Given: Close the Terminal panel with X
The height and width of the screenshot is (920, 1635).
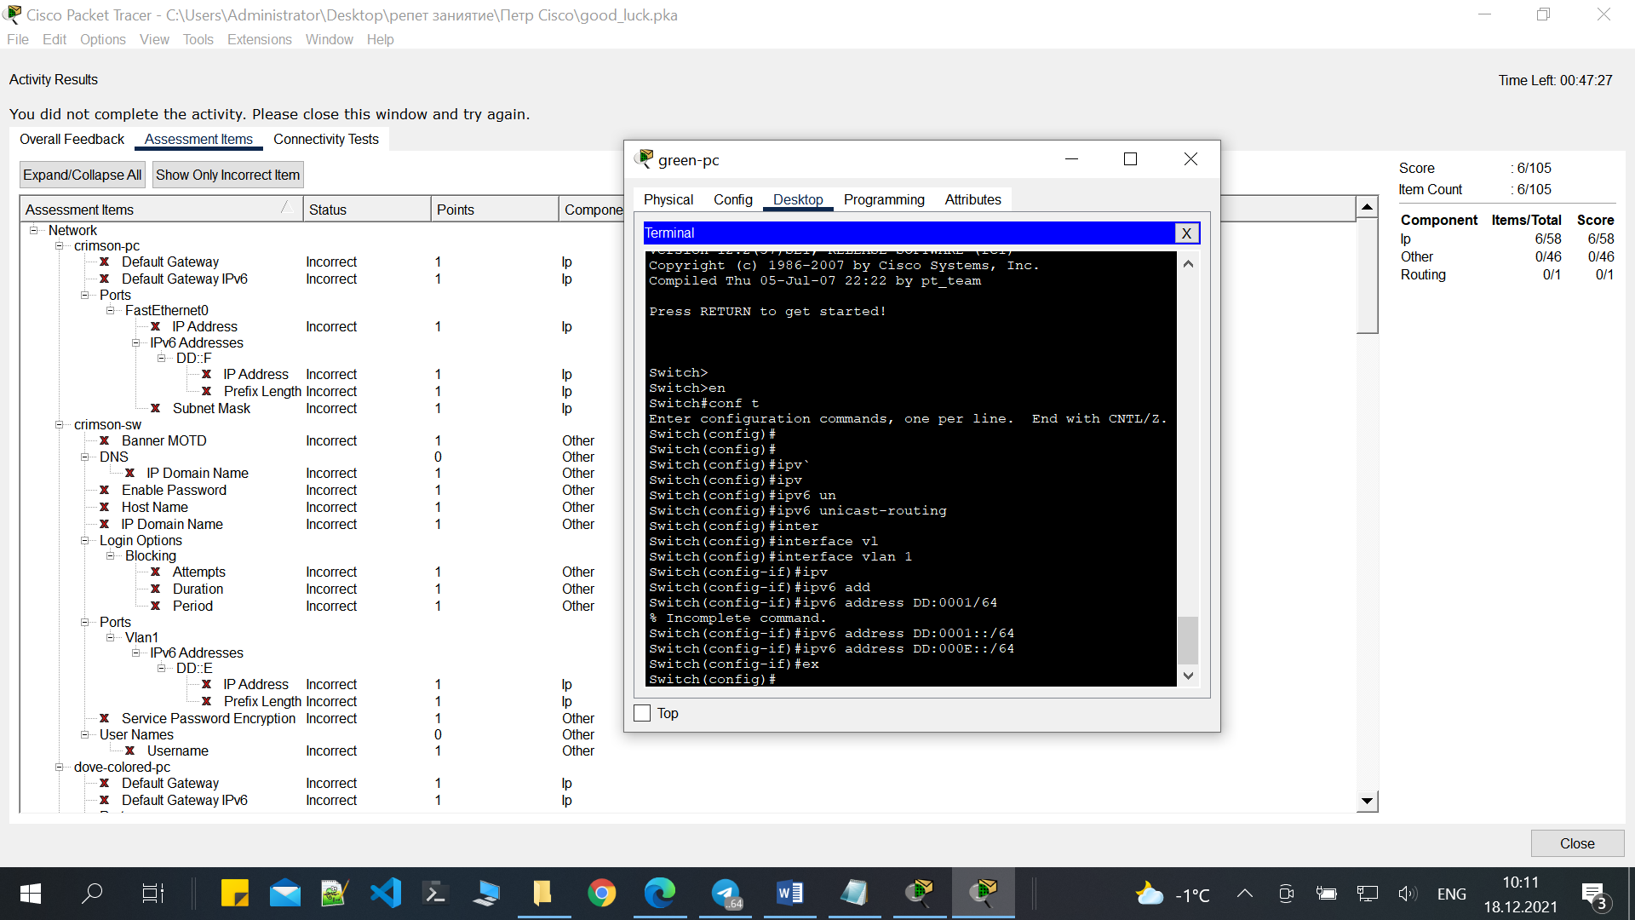Looking at the screenshot, I should coord(1186,233).
